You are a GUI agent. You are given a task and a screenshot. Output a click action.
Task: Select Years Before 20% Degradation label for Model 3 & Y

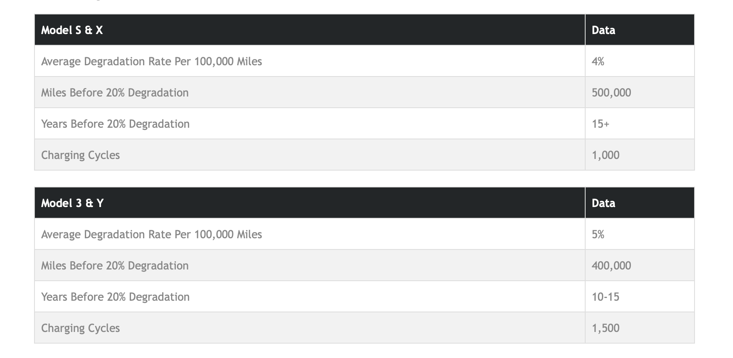tap(115, 297)
